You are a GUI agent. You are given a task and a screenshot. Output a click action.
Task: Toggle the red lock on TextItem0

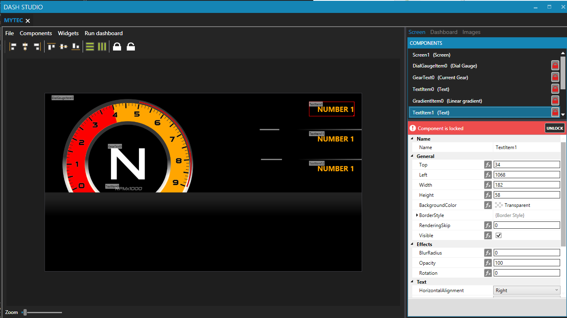(555, 89)
